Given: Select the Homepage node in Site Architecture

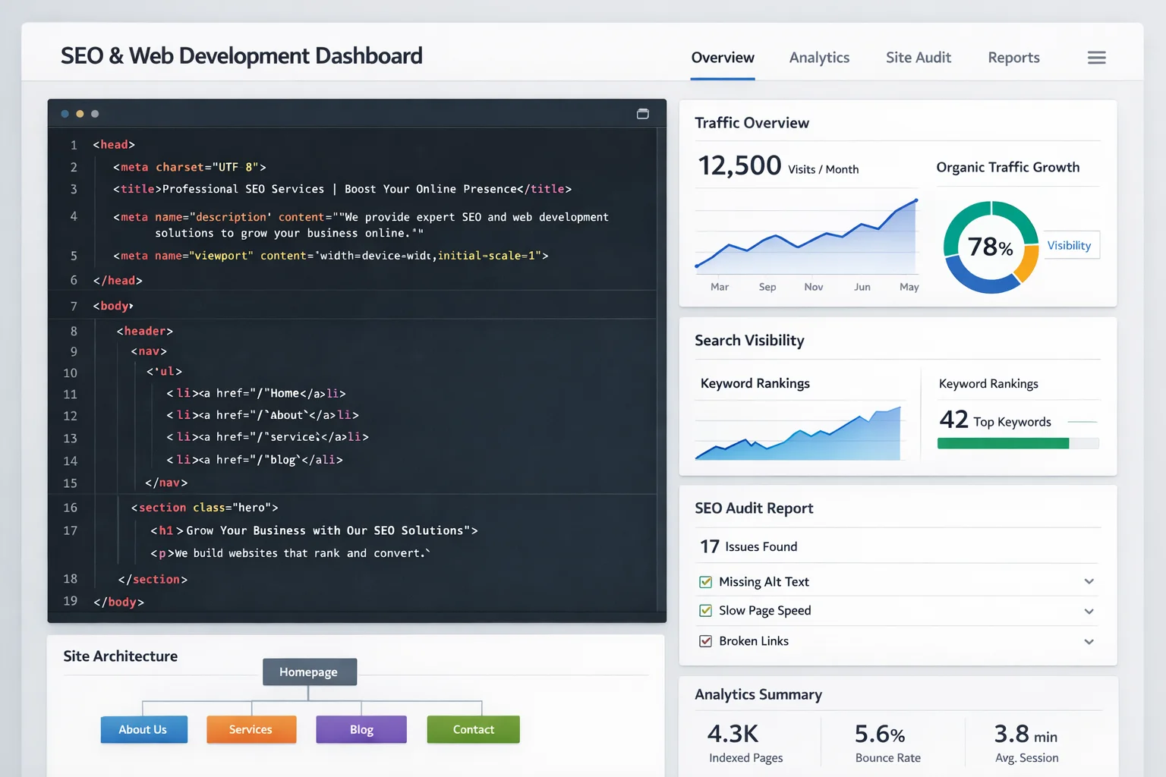Looking at the screenshot, I should click(x=309, y=672).
